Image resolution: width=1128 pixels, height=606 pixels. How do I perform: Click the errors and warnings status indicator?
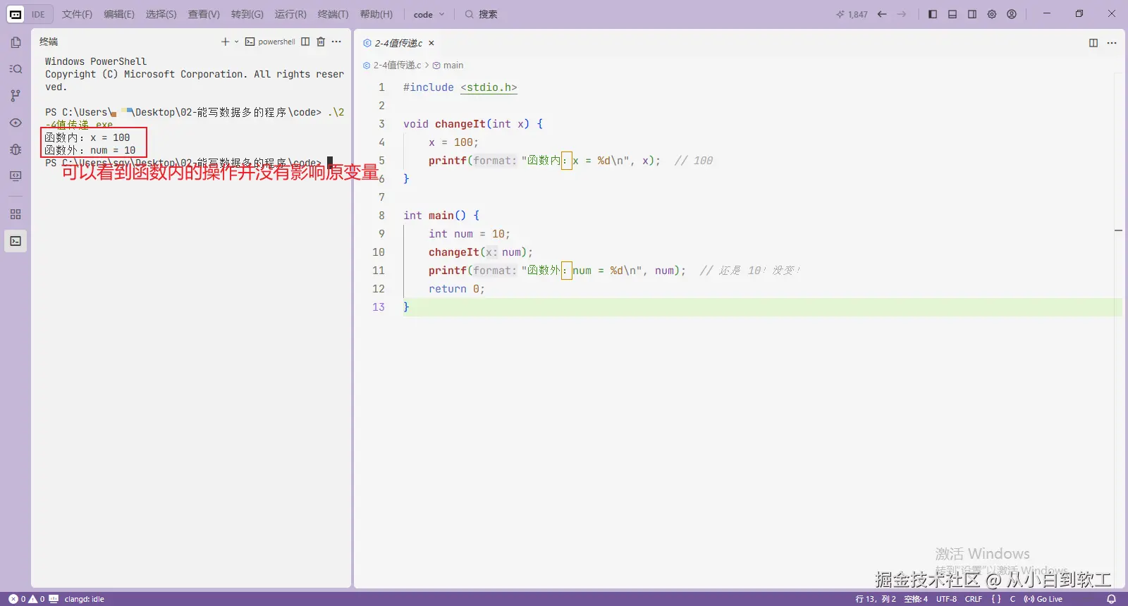click(27, 599)
